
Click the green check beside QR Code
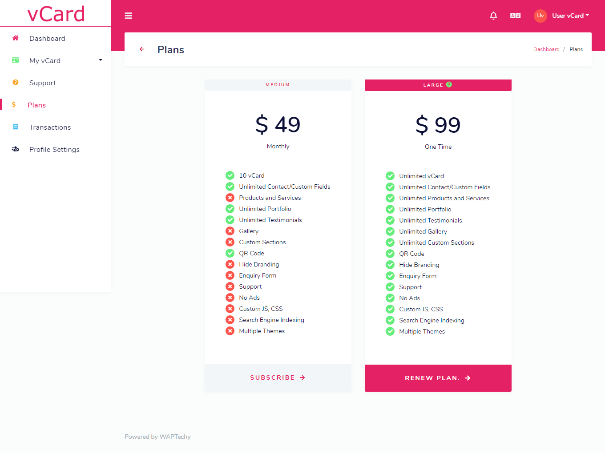(x=230, y=253)
